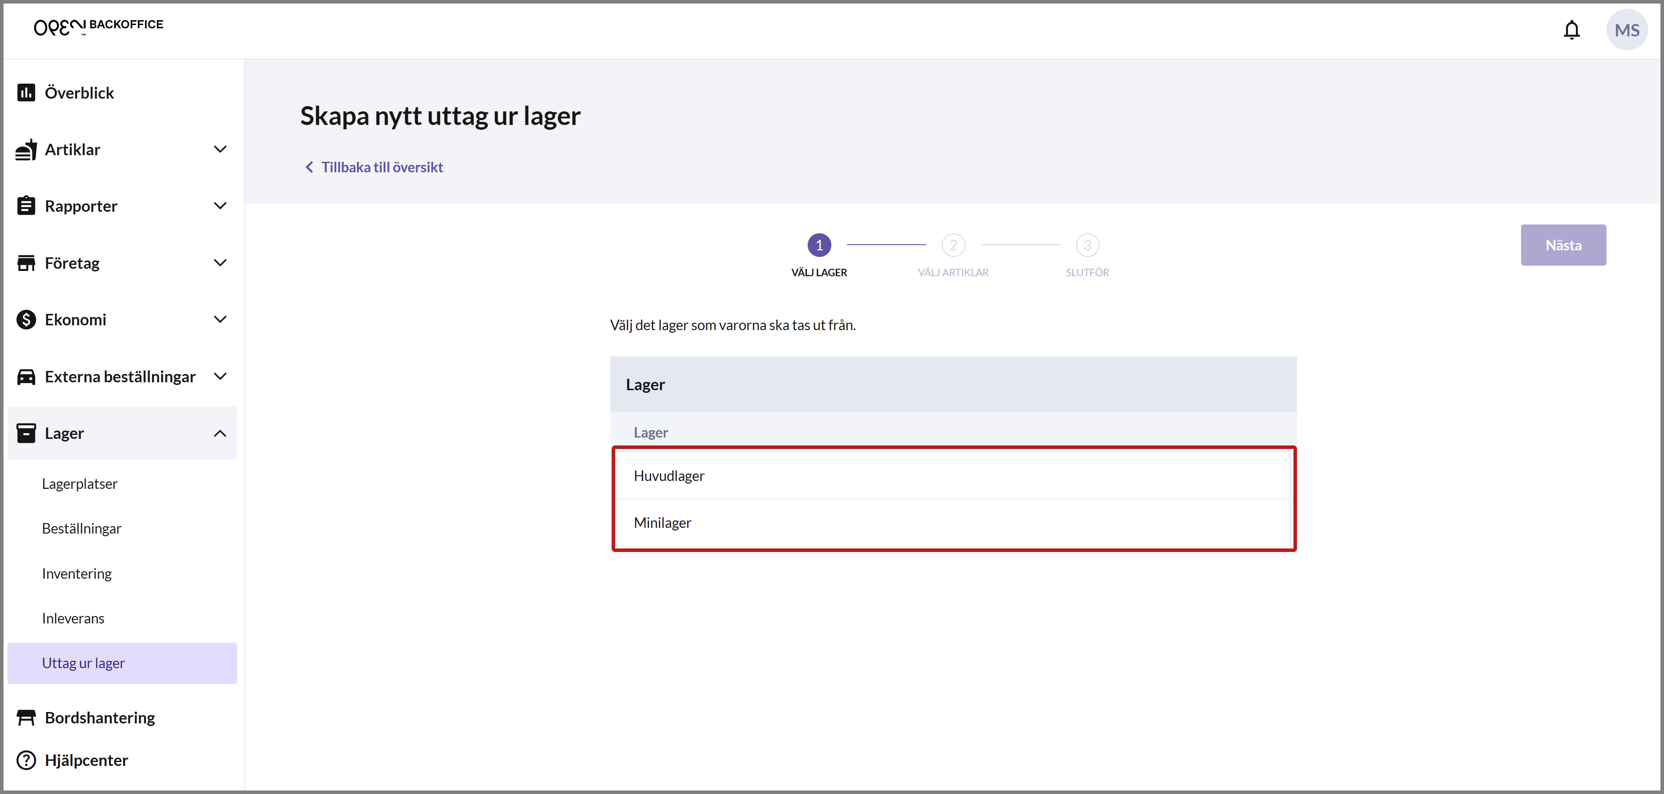Select Uttag ur lager menu item
The image size is (1664, 794).
pos(122,663)
